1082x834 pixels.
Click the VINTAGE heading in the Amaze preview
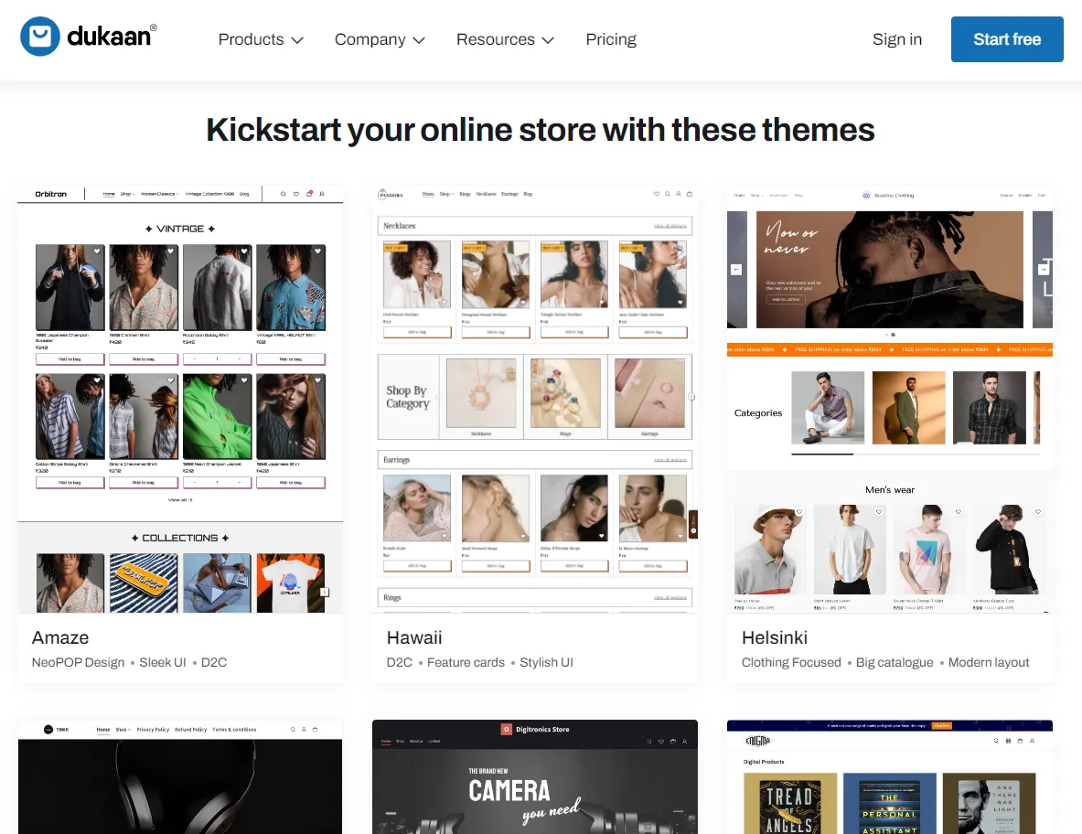tap(180, 229)
